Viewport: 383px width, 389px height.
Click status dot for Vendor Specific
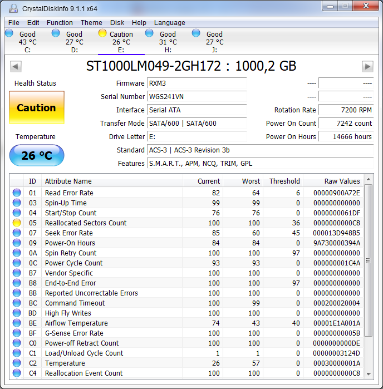click(17, 273)
